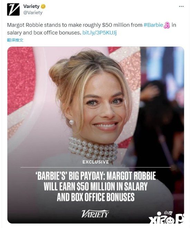Open the @Variety handle

[x=33, y=13]
